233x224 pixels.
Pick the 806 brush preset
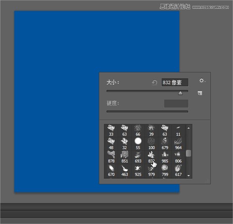(x=178, y=157)
